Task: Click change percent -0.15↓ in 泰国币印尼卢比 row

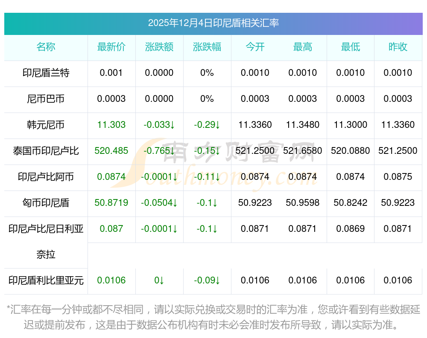Action: pos(207,150)
